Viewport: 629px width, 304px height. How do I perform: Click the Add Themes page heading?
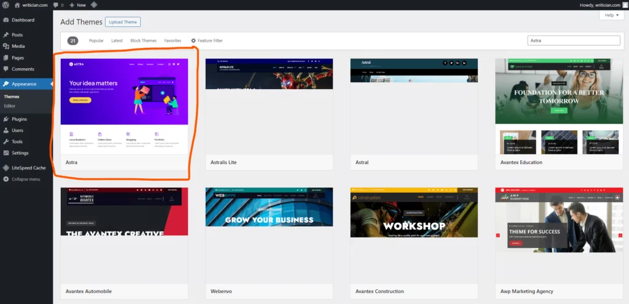pyautogui.click(x=82, y=22)
